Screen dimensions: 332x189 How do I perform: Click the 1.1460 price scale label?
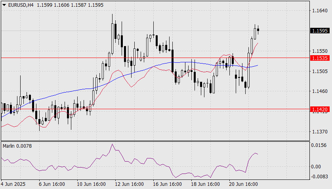point(320,91)
